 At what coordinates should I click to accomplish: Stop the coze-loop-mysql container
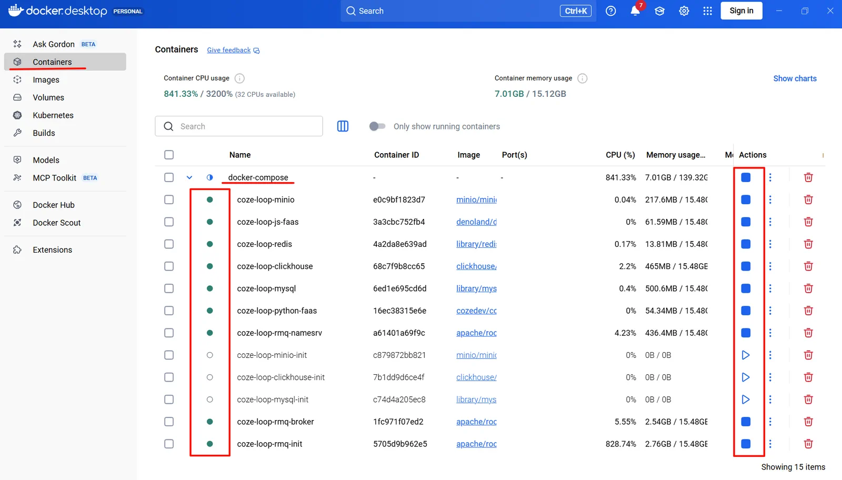pyautogui.click(x=746, y=288)
